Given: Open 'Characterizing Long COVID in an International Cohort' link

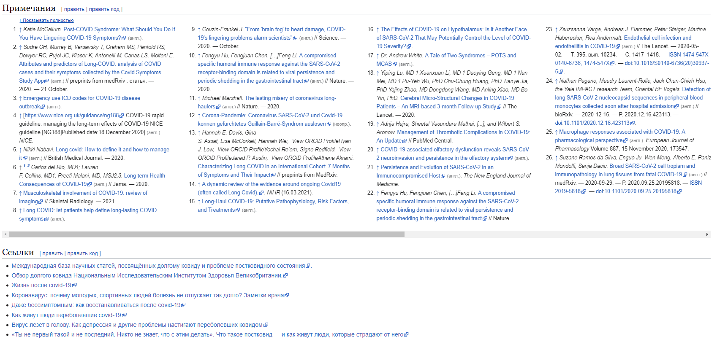Looking at the screenshot, I should (274, 171).
